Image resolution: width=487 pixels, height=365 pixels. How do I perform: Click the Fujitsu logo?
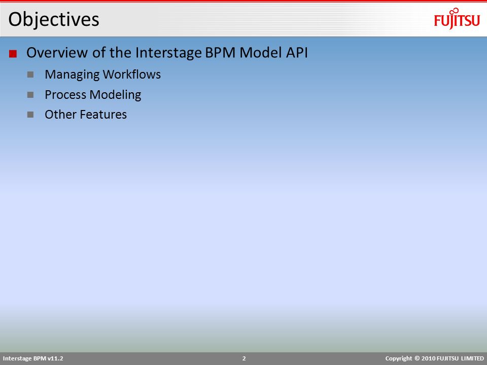(457, 19)
